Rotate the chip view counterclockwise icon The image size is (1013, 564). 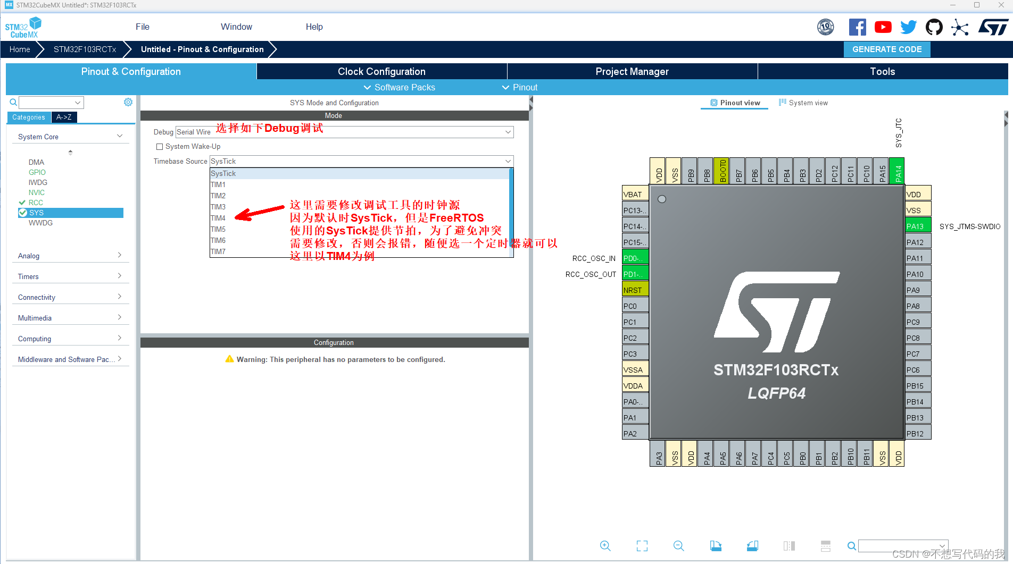click(752, 546)
